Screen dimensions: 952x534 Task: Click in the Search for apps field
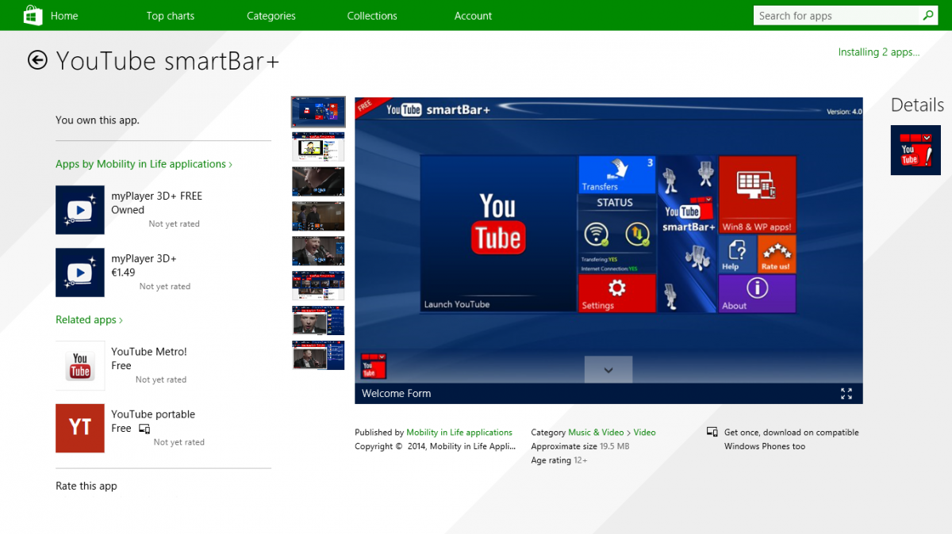pos(836,15)
